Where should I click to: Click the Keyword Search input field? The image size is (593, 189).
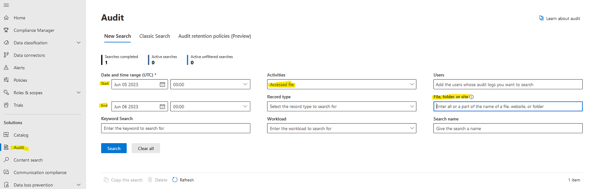176,128
